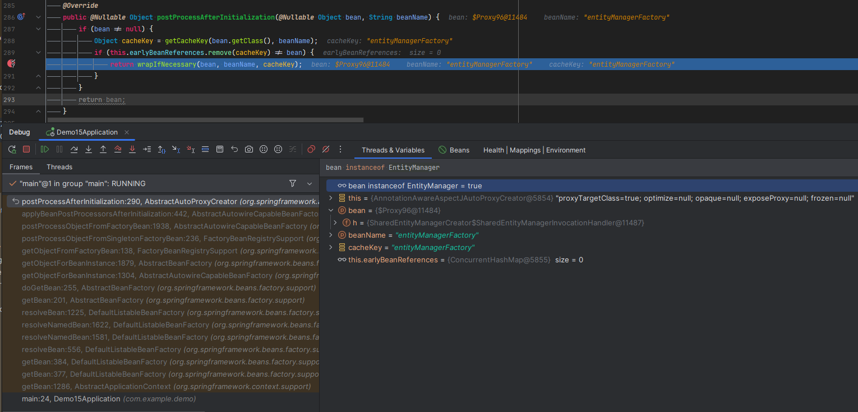Click the Step Over icon
Screen dimensions: 858x412
74,149
